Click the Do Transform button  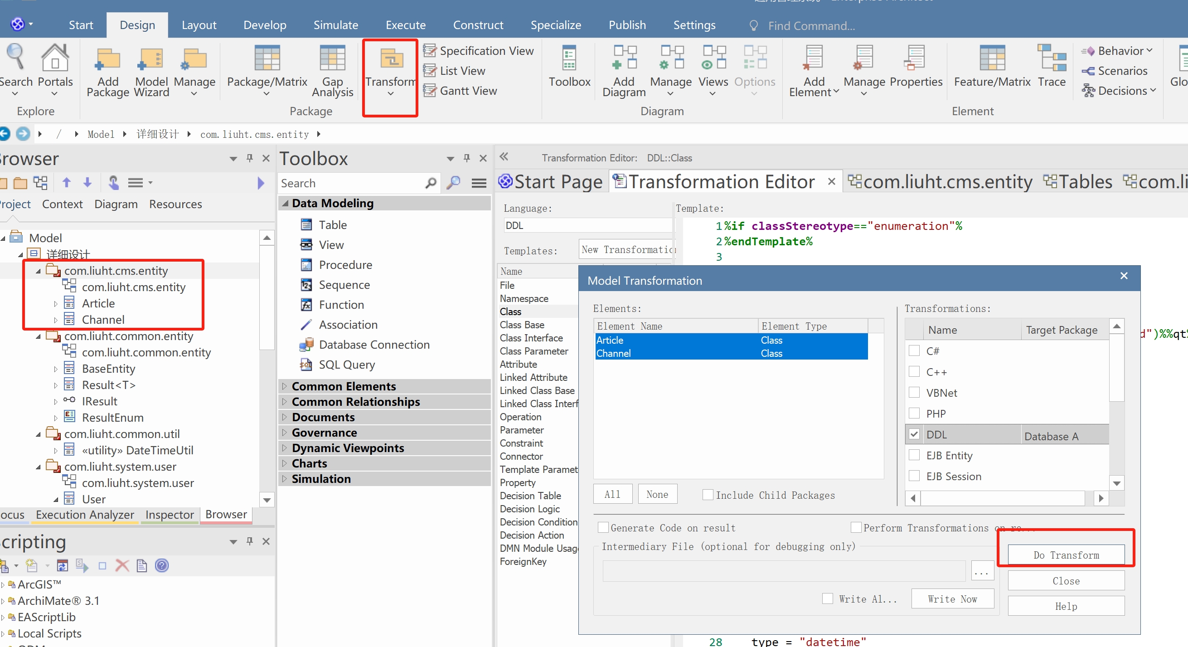point(1066,555)
